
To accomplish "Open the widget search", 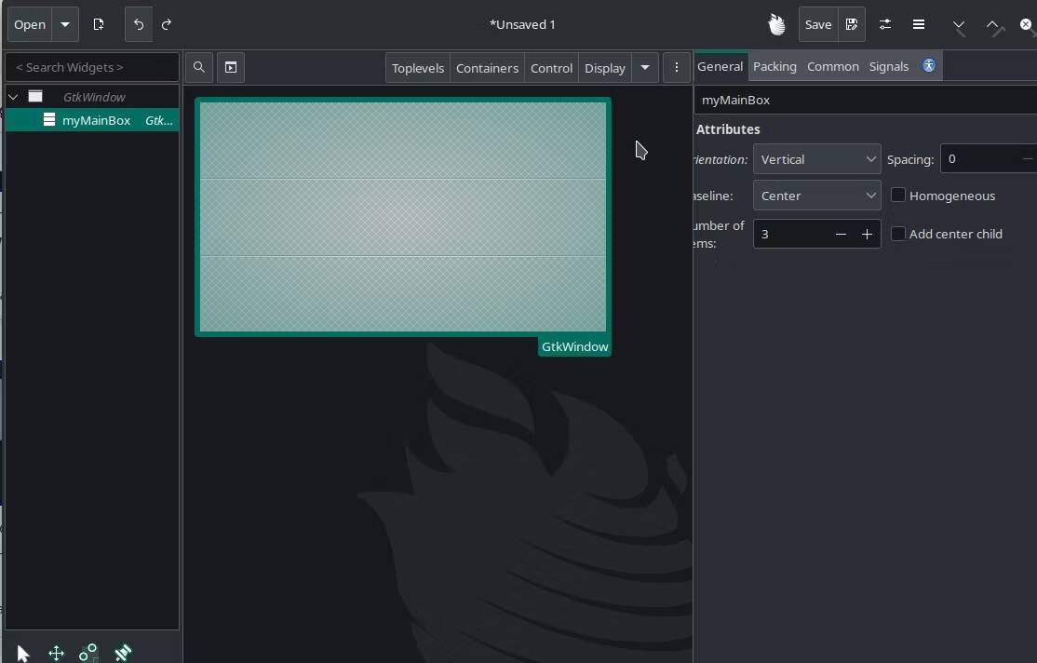I will (x=199, y=67).
